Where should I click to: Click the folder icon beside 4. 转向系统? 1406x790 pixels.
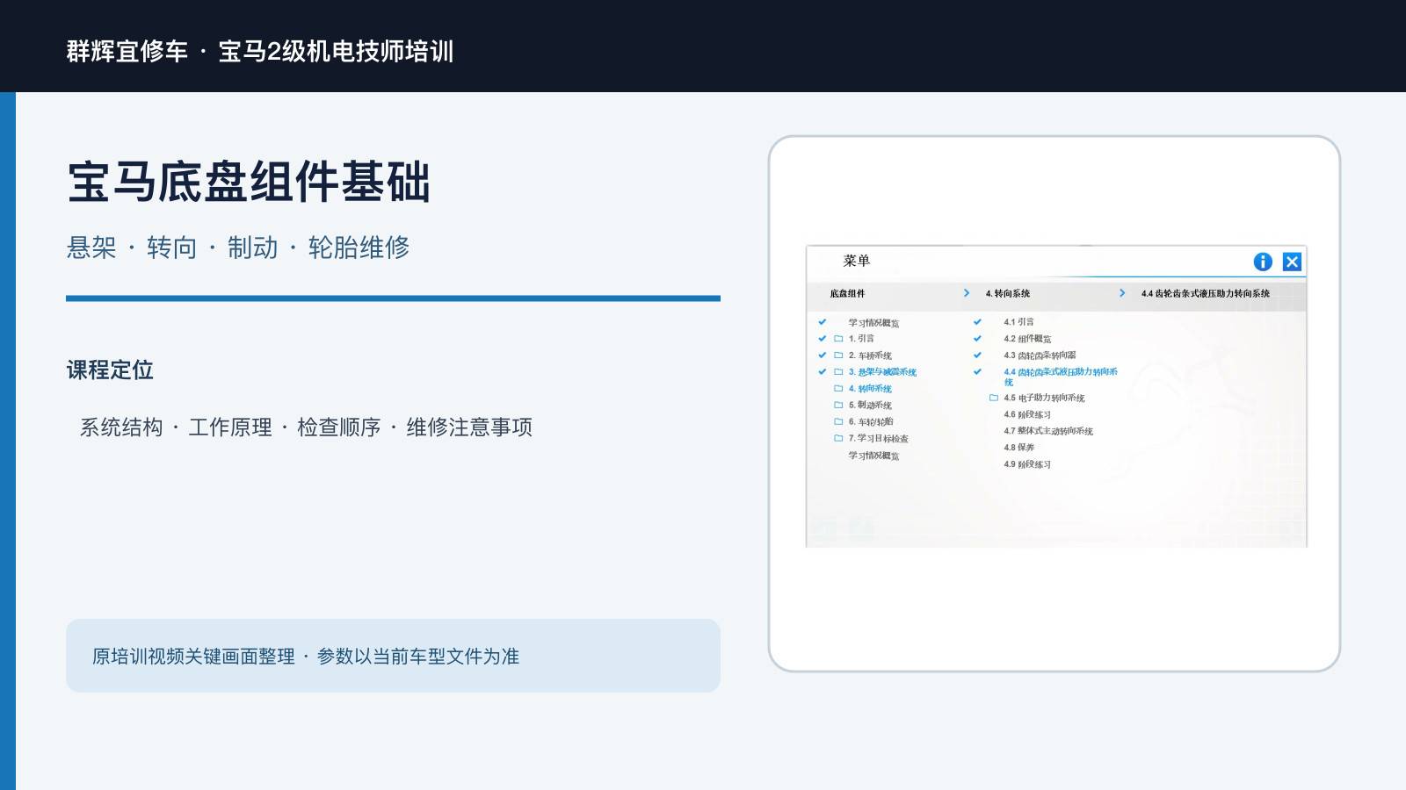[x=838, y=388]
